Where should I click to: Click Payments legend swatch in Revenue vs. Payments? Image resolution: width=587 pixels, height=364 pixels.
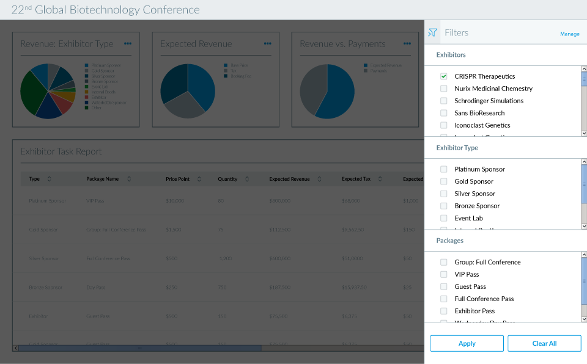366,71
